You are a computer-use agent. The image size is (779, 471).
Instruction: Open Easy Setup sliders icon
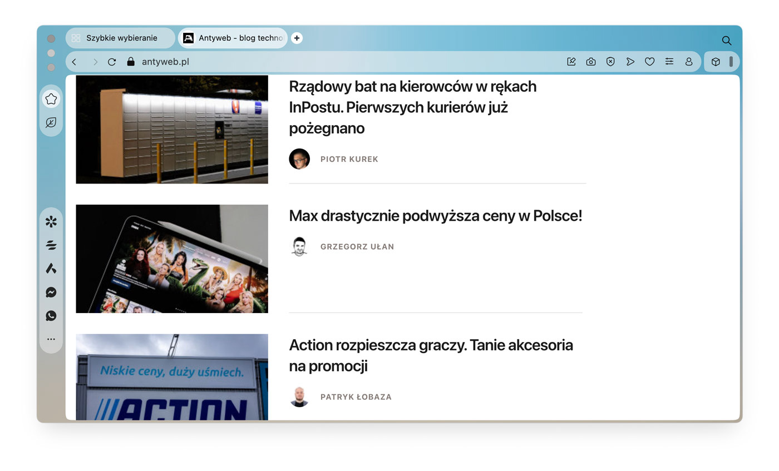click(669, 62)
